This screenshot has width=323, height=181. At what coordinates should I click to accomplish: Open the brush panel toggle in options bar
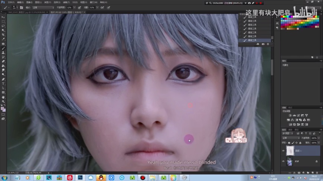(22, 8)
